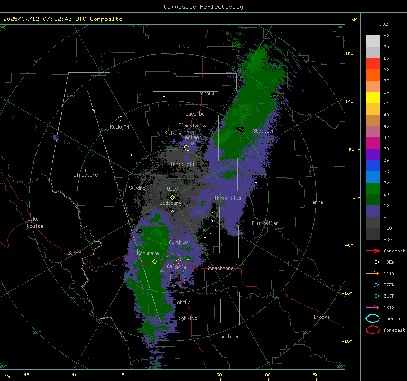This screenshot has height=381, width=407.
Task: Click the bright yellow 51–54 dBZ swatch
Action: [373, 98]
